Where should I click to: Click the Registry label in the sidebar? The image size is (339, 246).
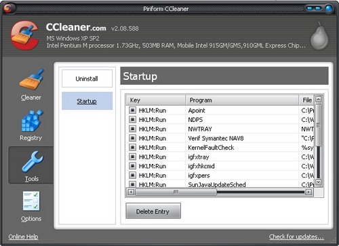(x=31, y=138)
